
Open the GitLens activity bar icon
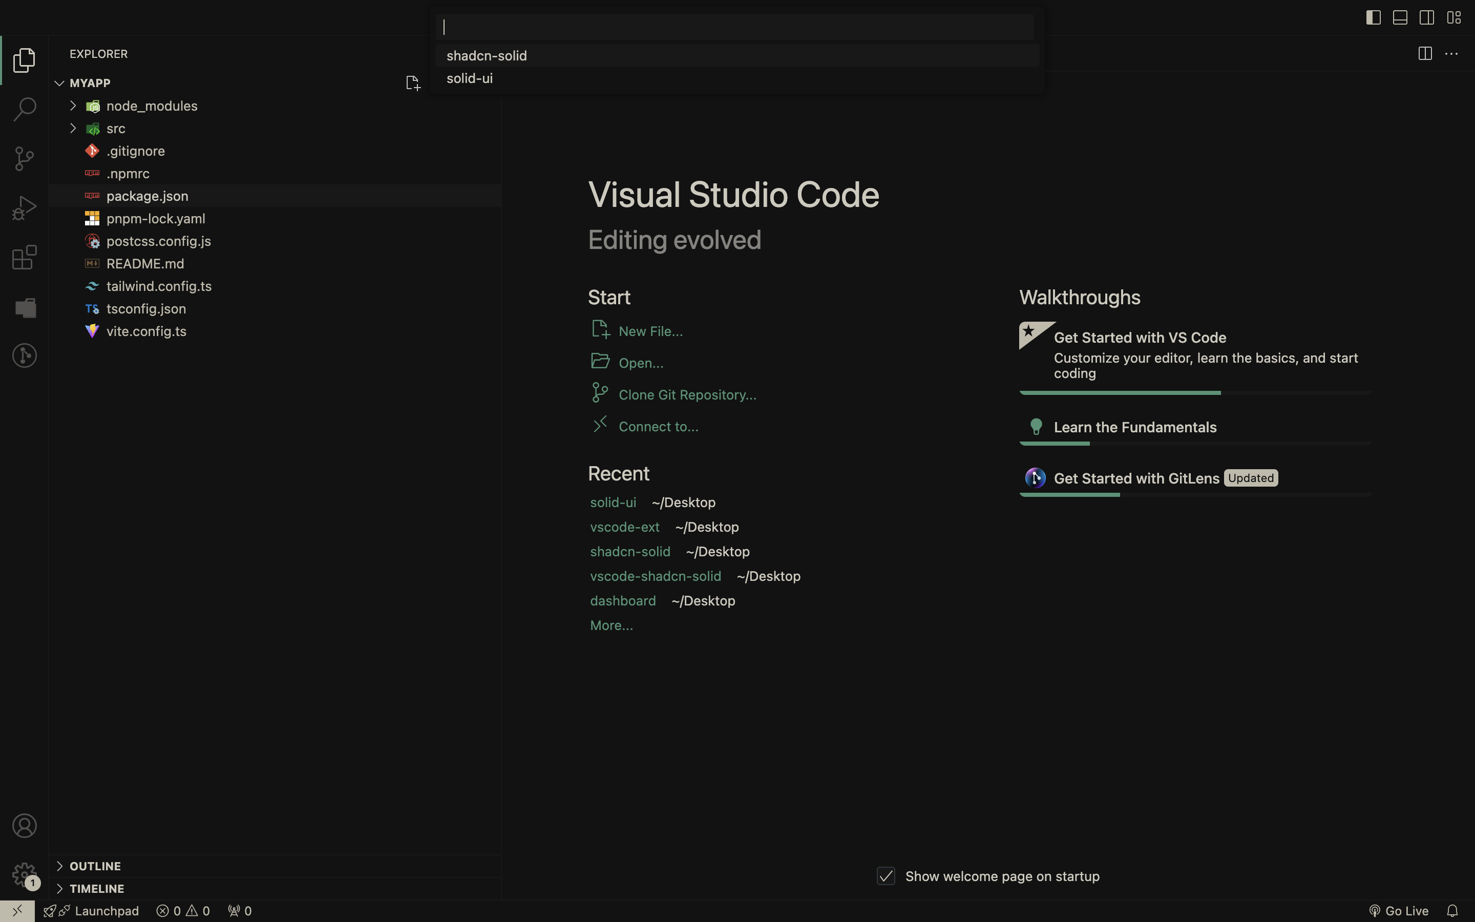[25, 355]
